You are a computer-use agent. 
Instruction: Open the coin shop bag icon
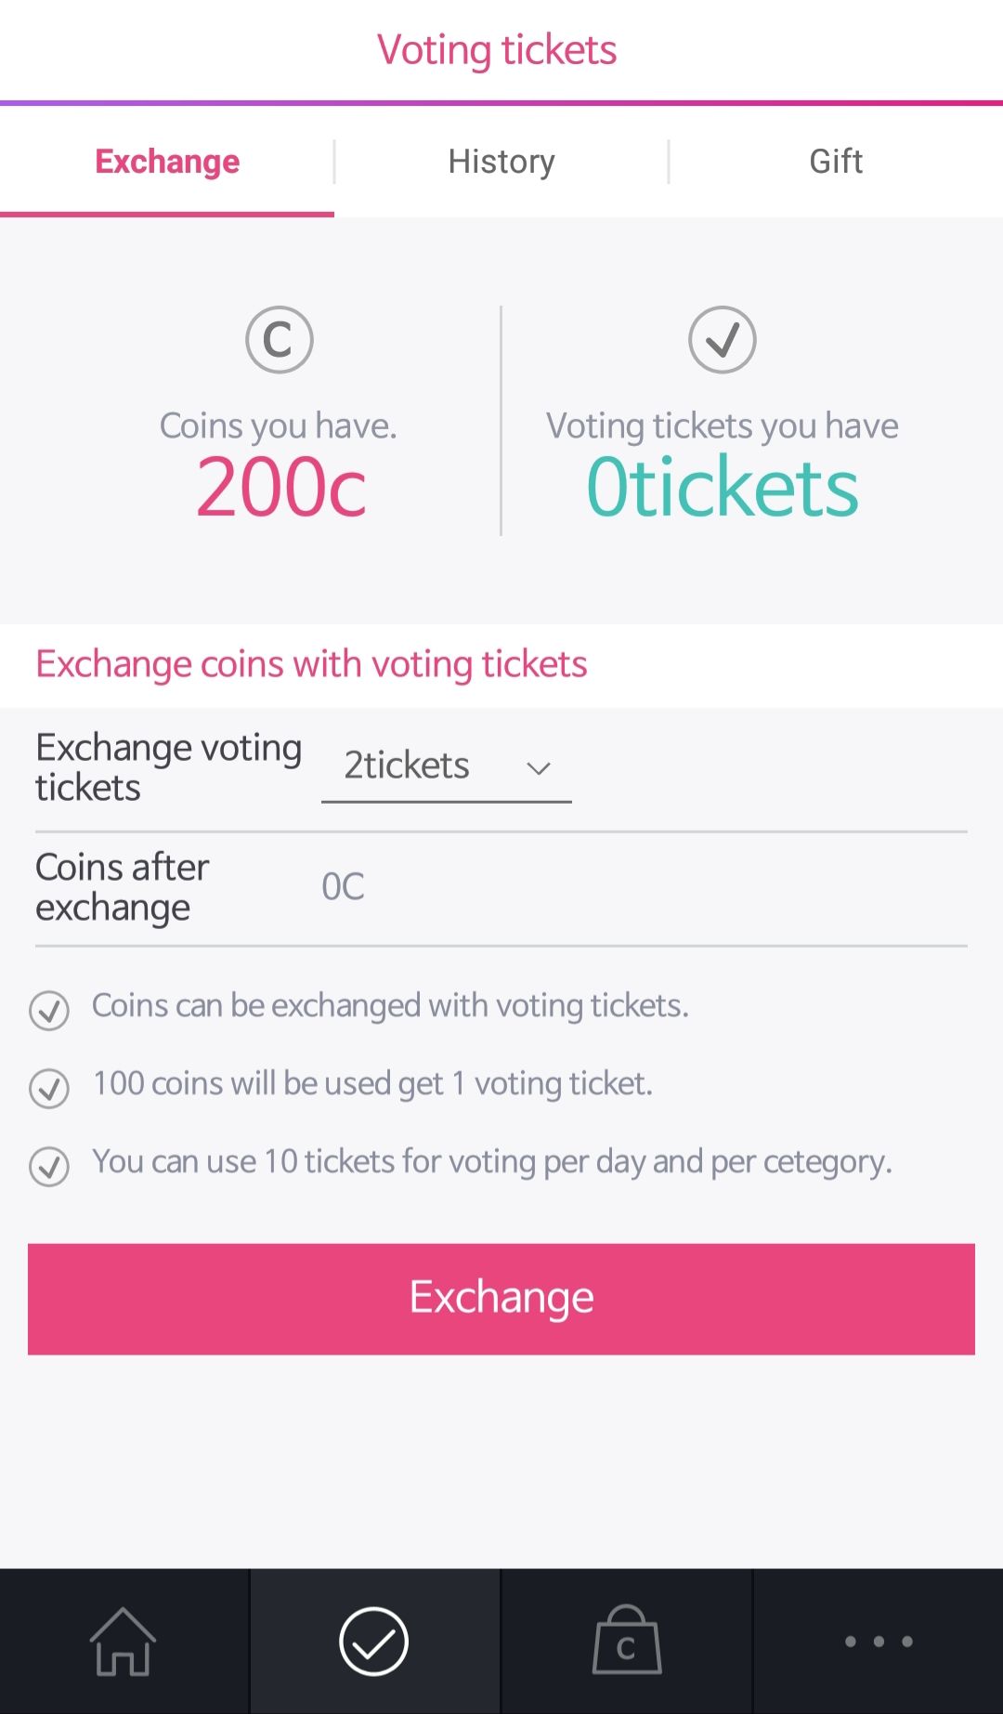pyautogui.click(x=627, y=1642)
